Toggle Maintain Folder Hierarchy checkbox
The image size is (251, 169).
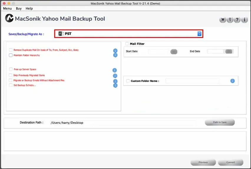pyautogui.click(x=11, y=55)
